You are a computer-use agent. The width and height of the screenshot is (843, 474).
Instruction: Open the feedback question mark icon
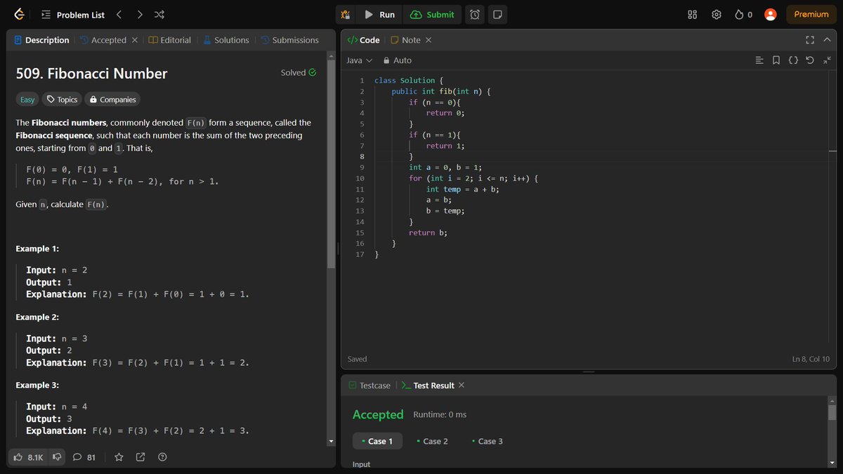point(162,457)
